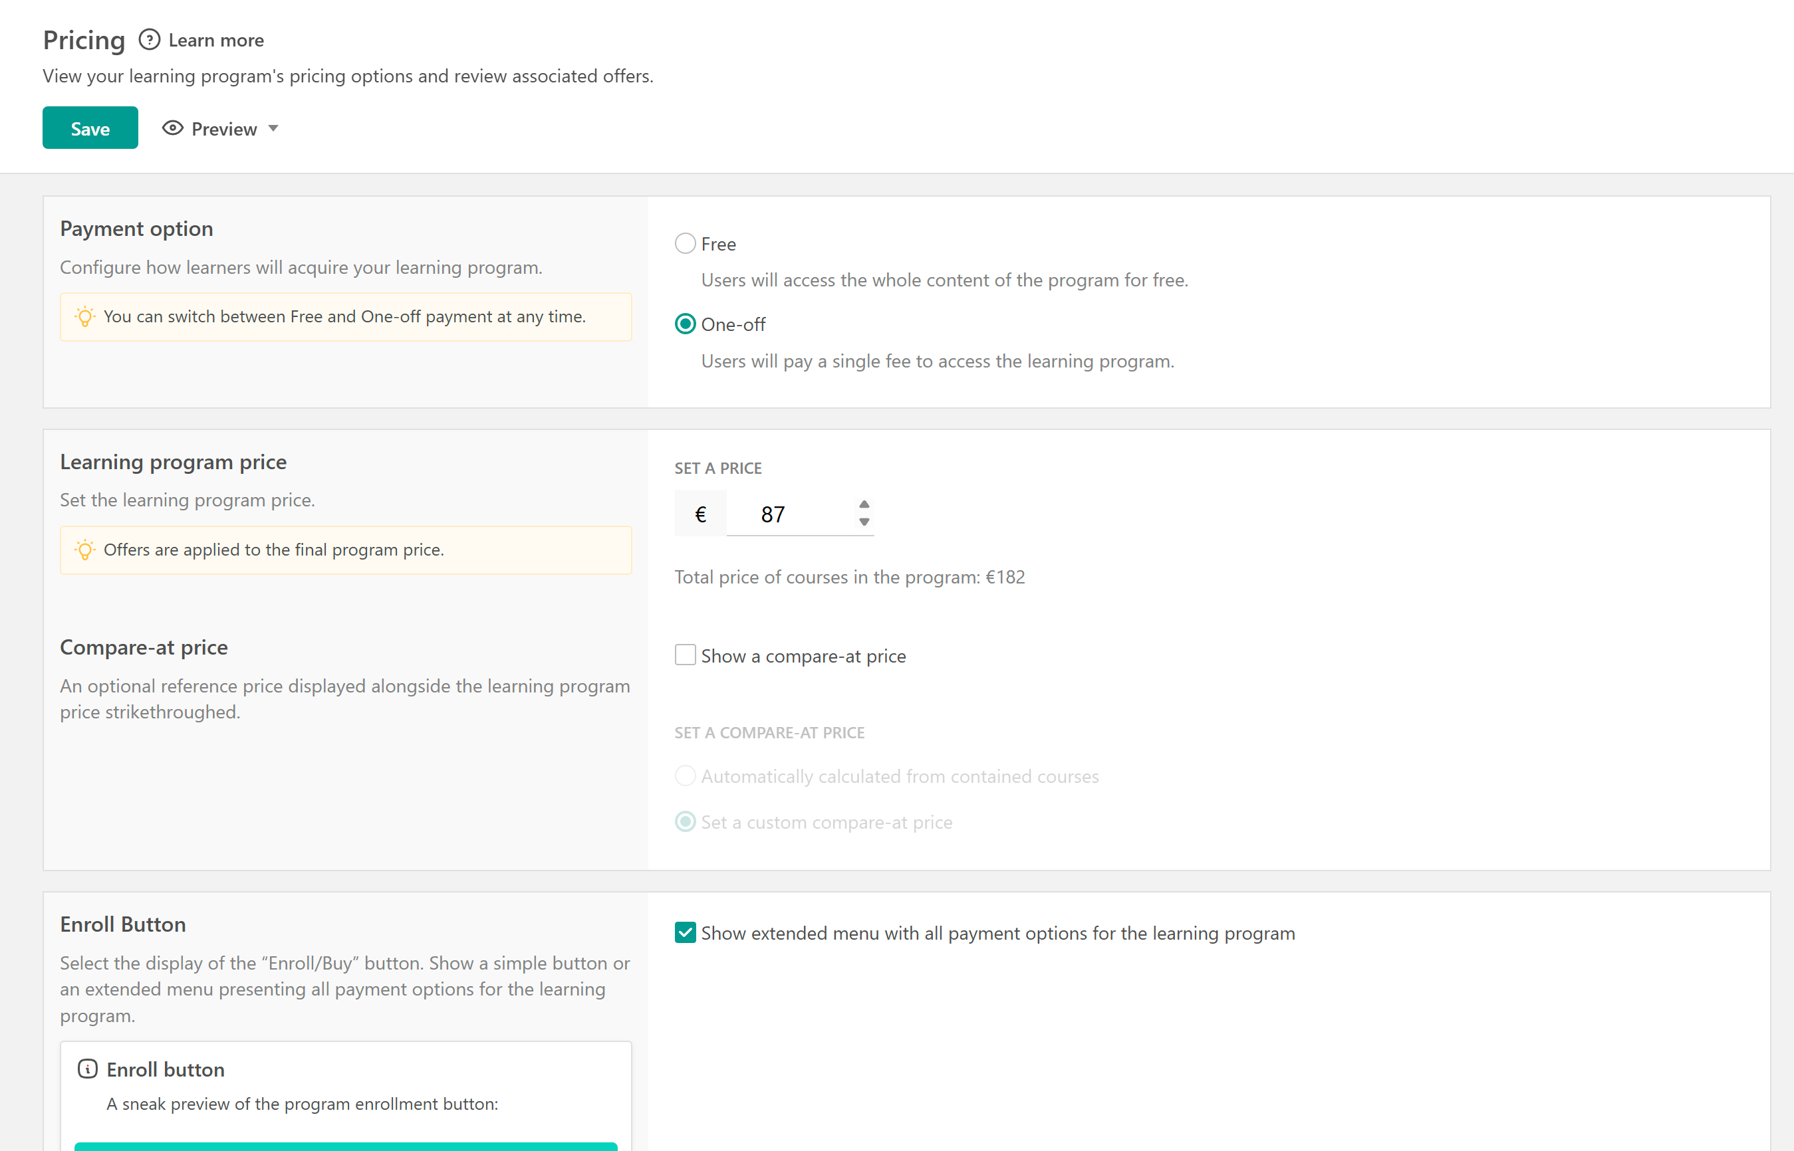
Task: Uncheck Show extended menu checkbox
Action: [685, 933]
